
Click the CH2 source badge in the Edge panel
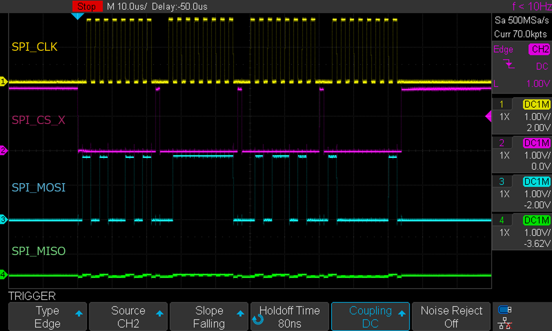pyautogui.click(x=539, y=49)
